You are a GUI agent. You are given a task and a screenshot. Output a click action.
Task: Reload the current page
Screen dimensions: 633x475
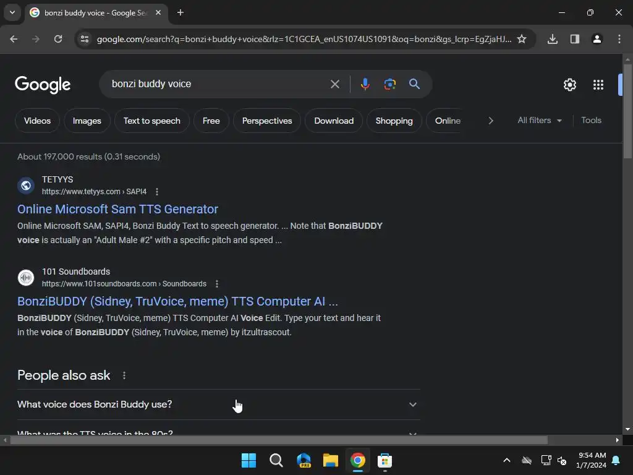tap(58, 39)
